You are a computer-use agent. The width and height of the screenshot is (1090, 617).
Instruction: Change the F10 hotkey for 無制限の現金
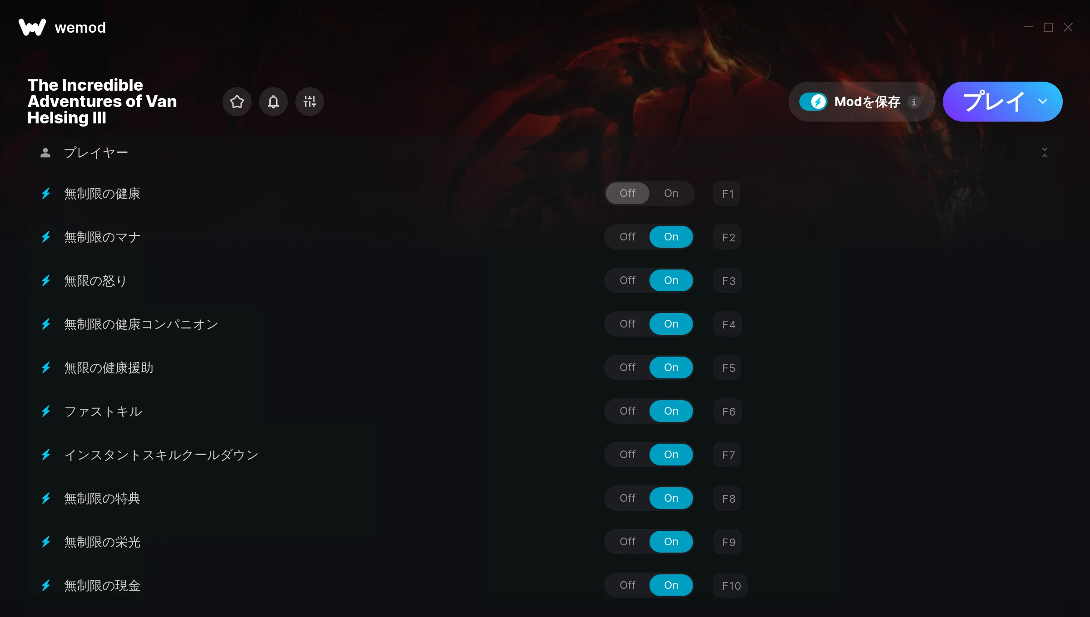point(731,586)
